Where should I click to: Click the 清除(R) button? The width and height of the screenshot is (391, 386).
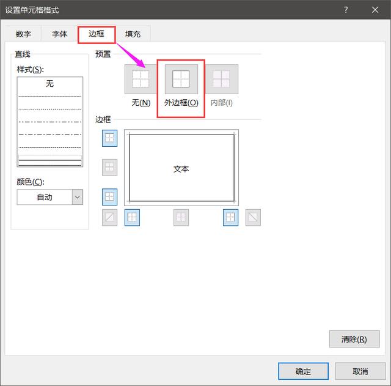[354, 339]
